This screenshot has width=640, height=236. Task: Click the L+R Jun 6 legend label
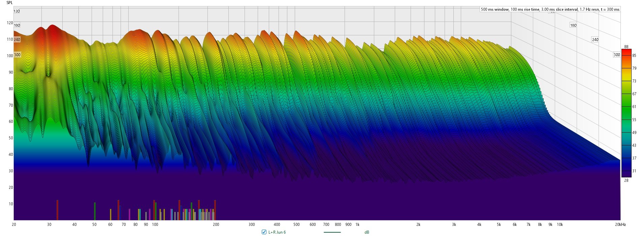277,232
